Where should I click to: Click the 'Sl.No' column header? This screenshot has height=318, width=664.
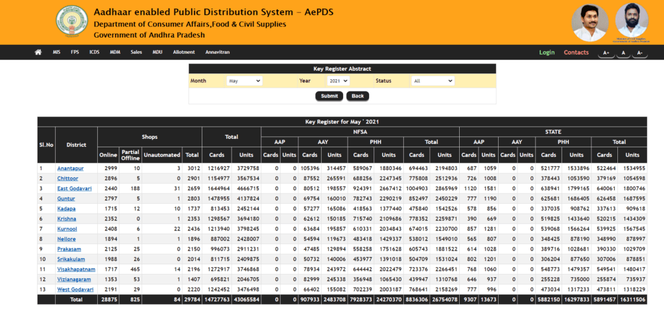46,145
